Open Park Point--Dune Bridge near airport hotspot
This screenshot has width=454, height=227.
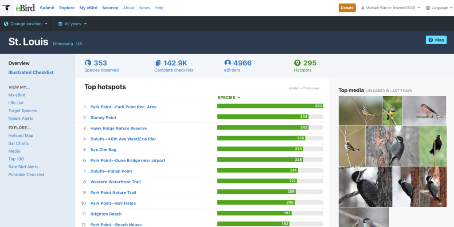[x=128, y=160]
